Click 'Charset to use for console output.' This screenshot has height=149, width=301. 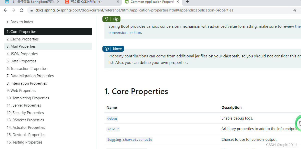pos(249,140)
